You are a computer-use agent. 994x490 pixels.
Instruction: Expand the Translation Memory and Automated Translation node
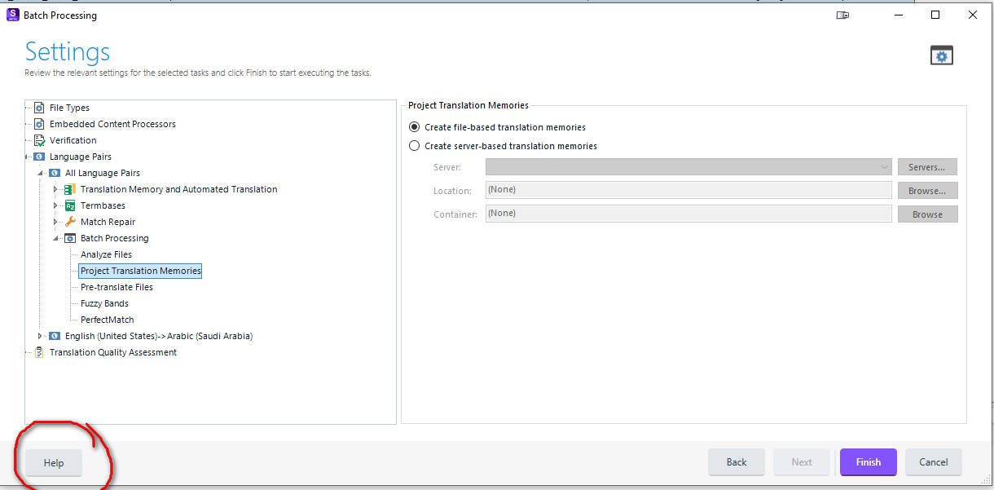pyautogui.click(x=55, y=188)
